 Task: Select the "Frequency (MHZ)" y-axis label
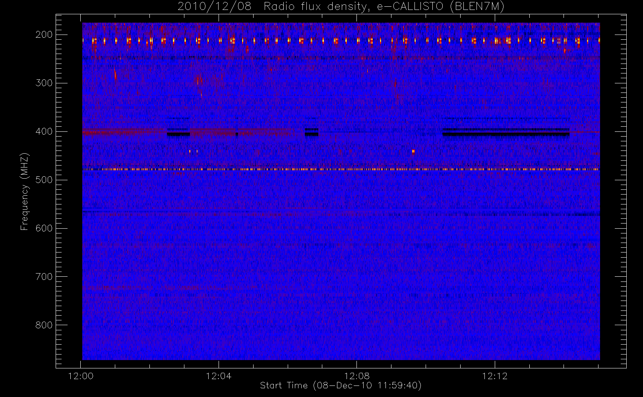(25, 191)
